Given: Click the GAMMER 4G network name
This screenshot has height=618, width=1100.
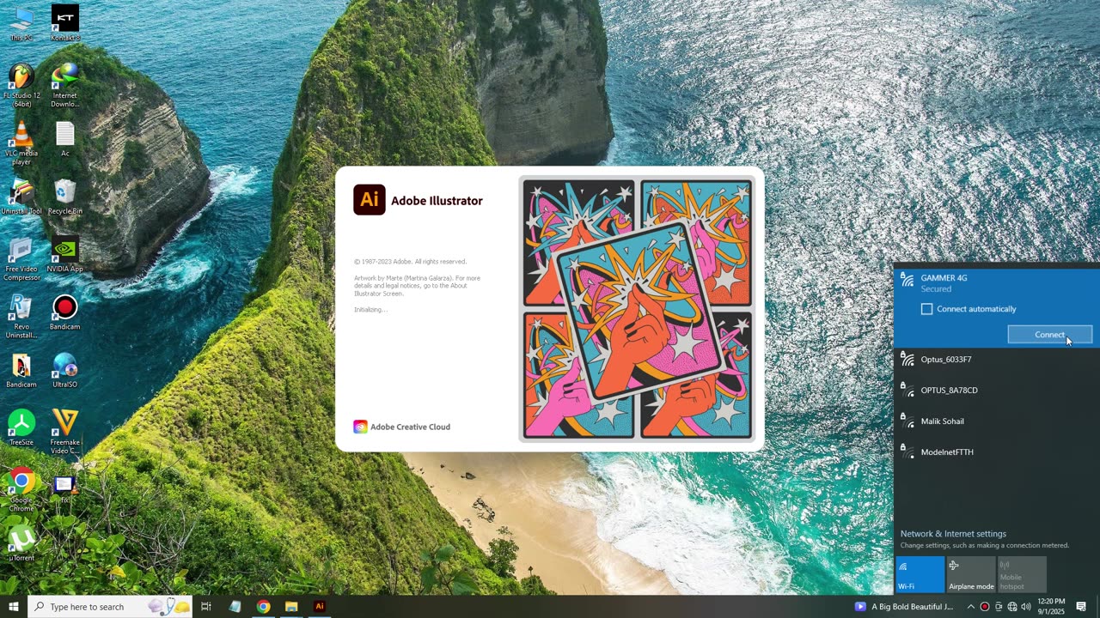Looking at the screenshot, I should point(944,278).
